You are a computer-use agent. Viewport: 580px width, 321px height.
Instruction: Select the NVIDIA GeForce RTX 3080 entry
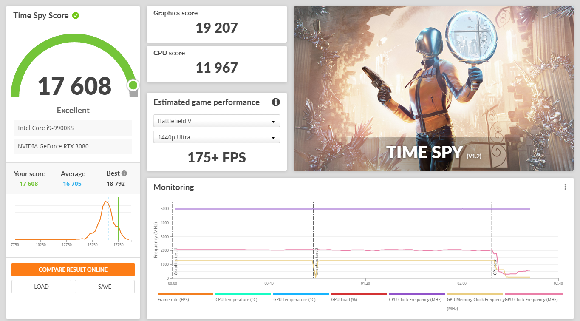(x=73, y=146)
